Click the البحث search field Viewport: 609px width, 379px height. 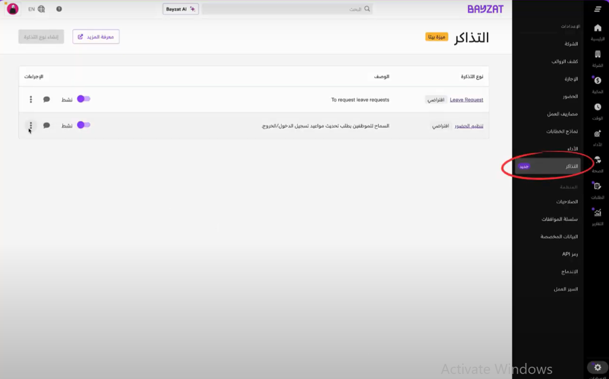pyautogui.click(x=287, y=9)
